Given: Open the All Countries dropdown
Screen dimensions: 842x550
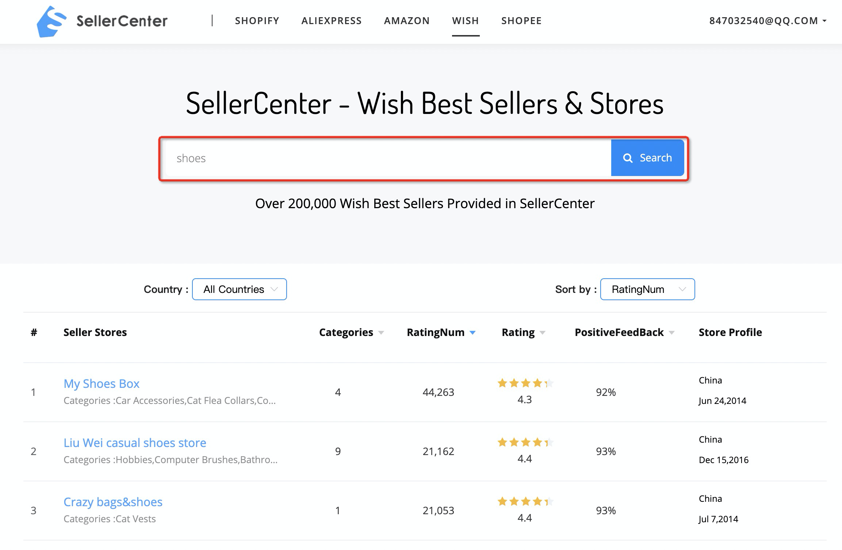Looking at the screenshot, I should click(239, 289).
